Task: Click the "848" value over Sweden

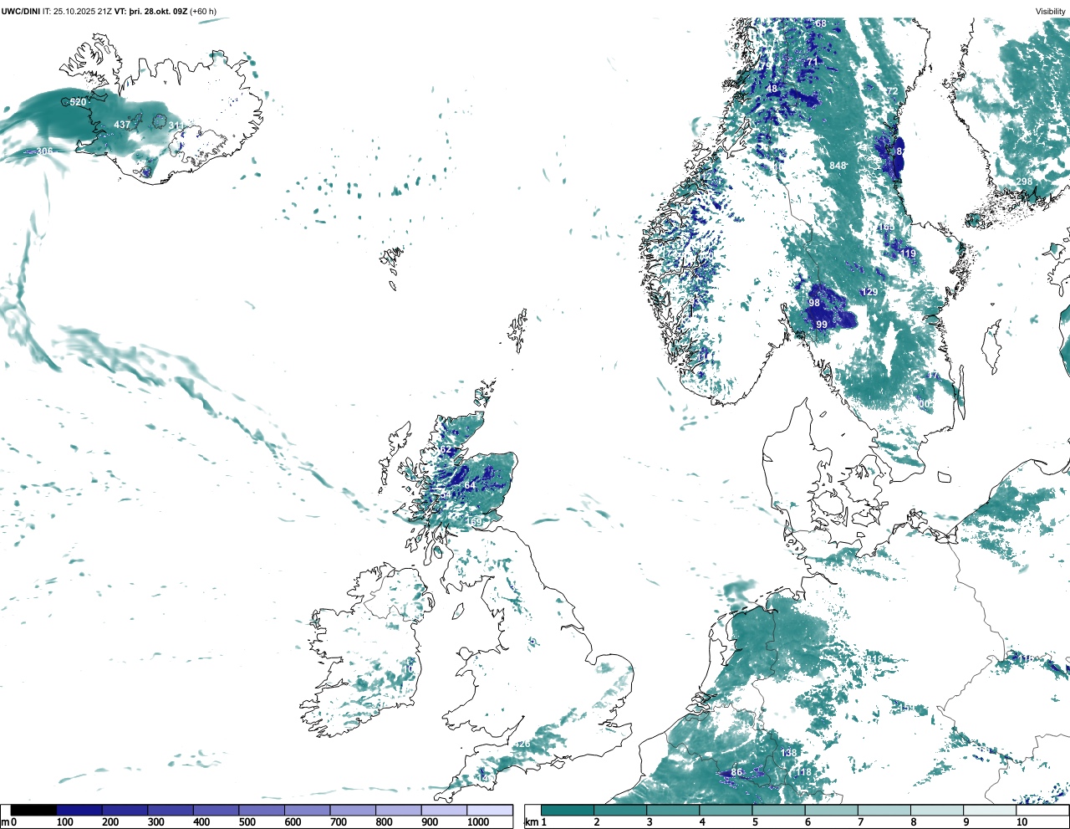Action: coord(838,166)
